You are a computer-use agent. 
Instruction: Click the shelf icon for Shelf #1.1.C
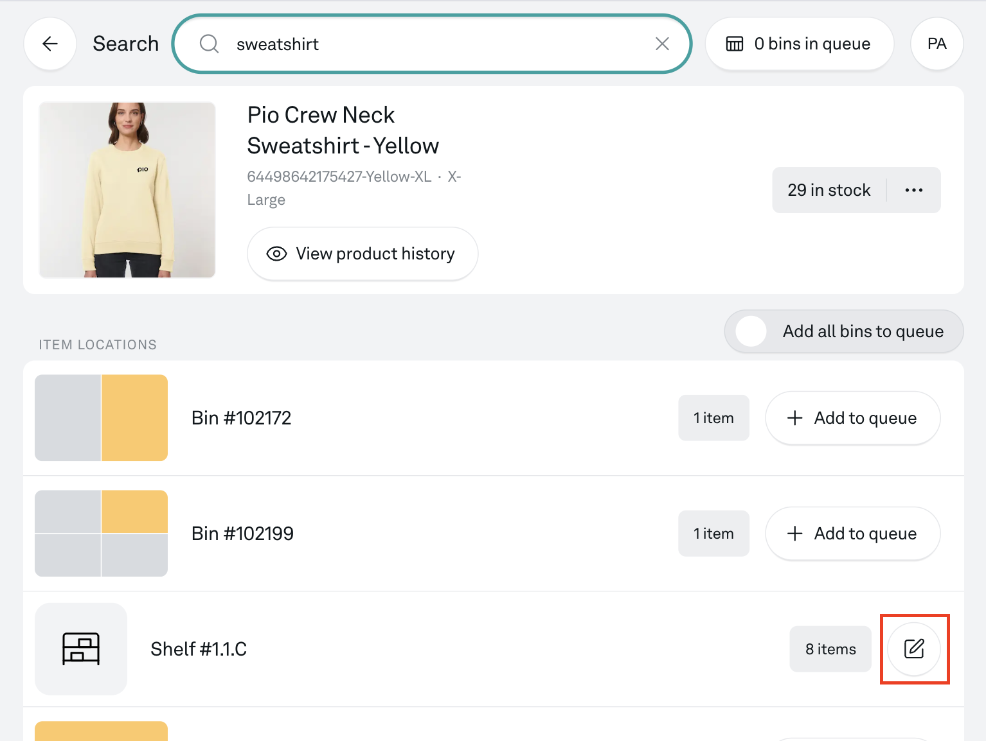point(81,649)
